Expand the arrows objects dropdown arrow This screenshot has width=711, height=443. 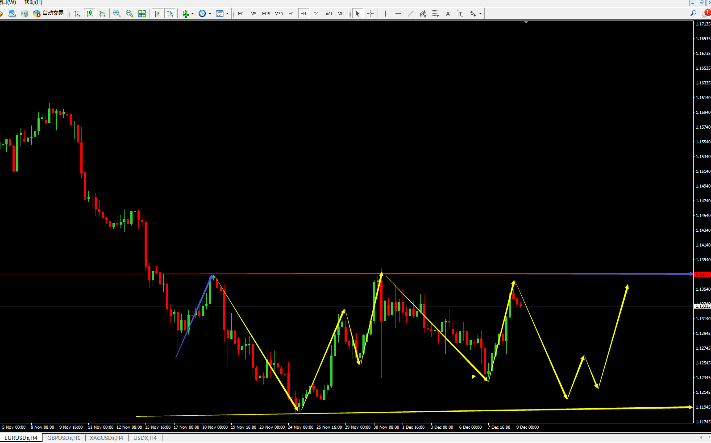tap(481, 13)
